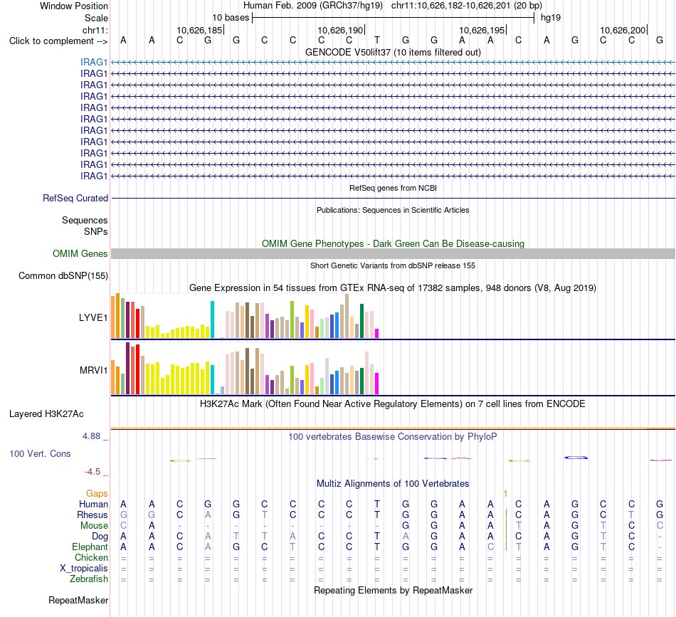676x617 pixels.
Task: Click the chr11: ruler label
Action: coord(95,30)
